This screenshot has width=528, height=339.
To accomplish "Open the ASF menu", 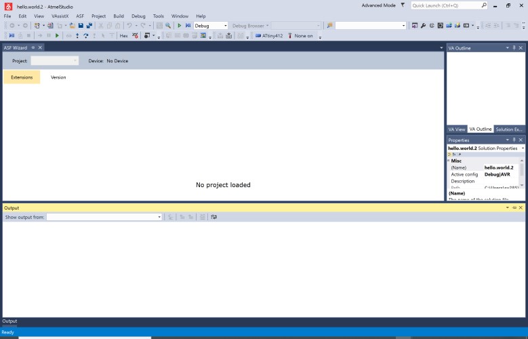I will [80, 16].
